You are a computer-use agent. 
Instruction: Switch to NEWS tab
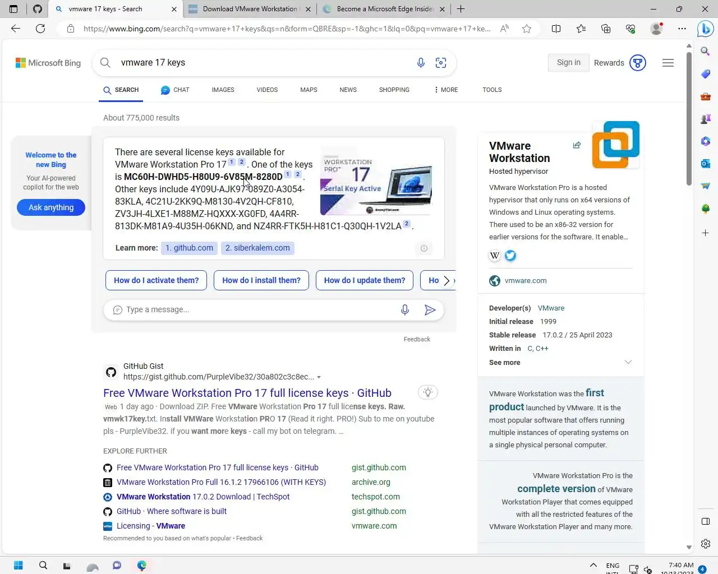click(x=348, y=90)
